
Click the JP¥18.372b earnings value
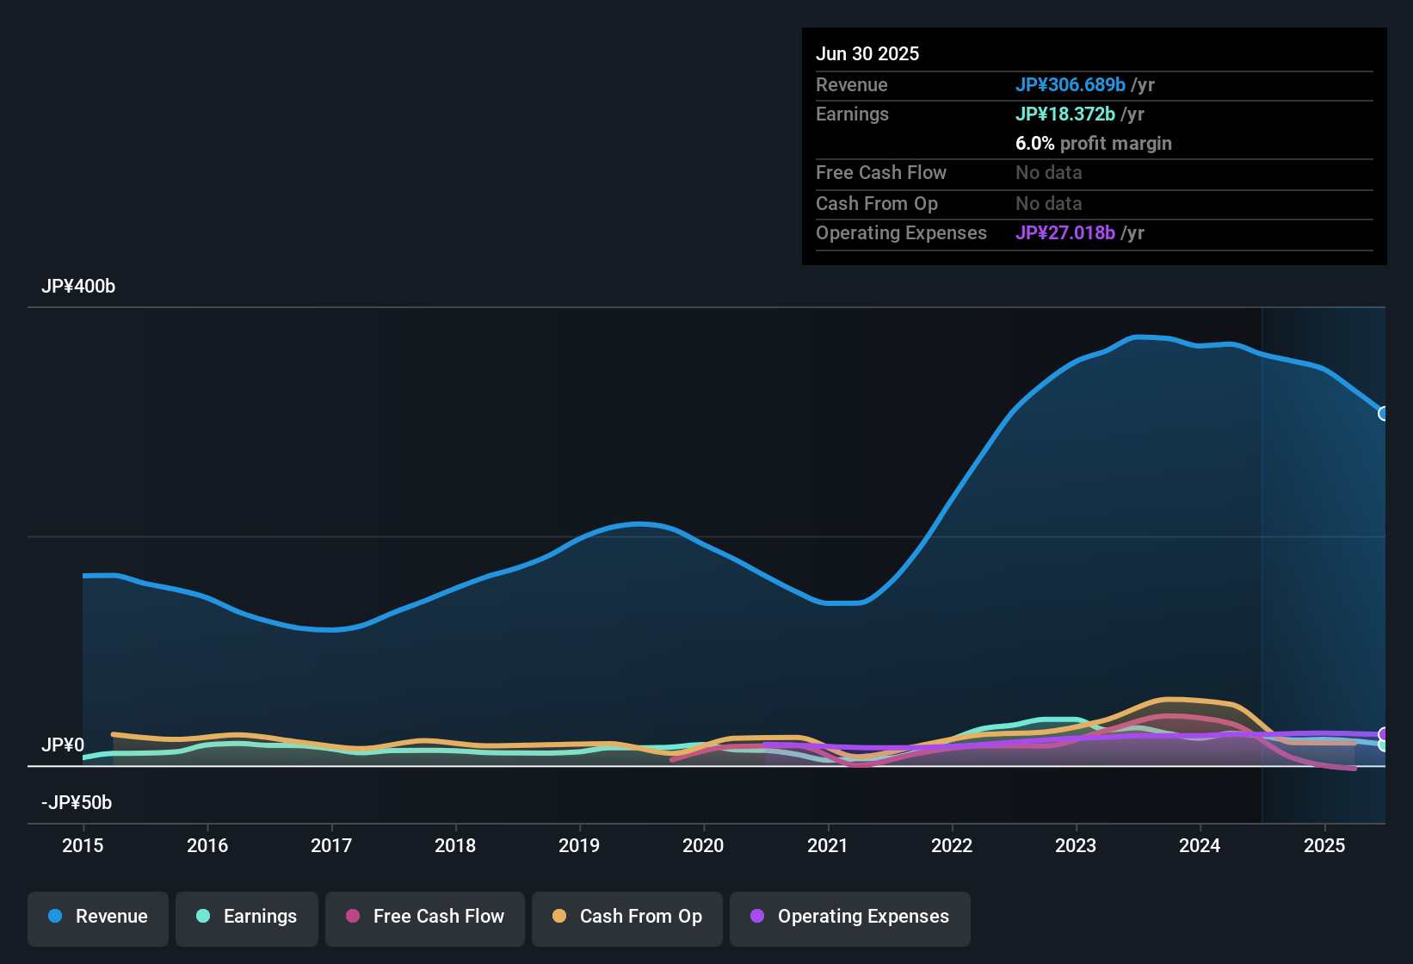coord(1065,114)
